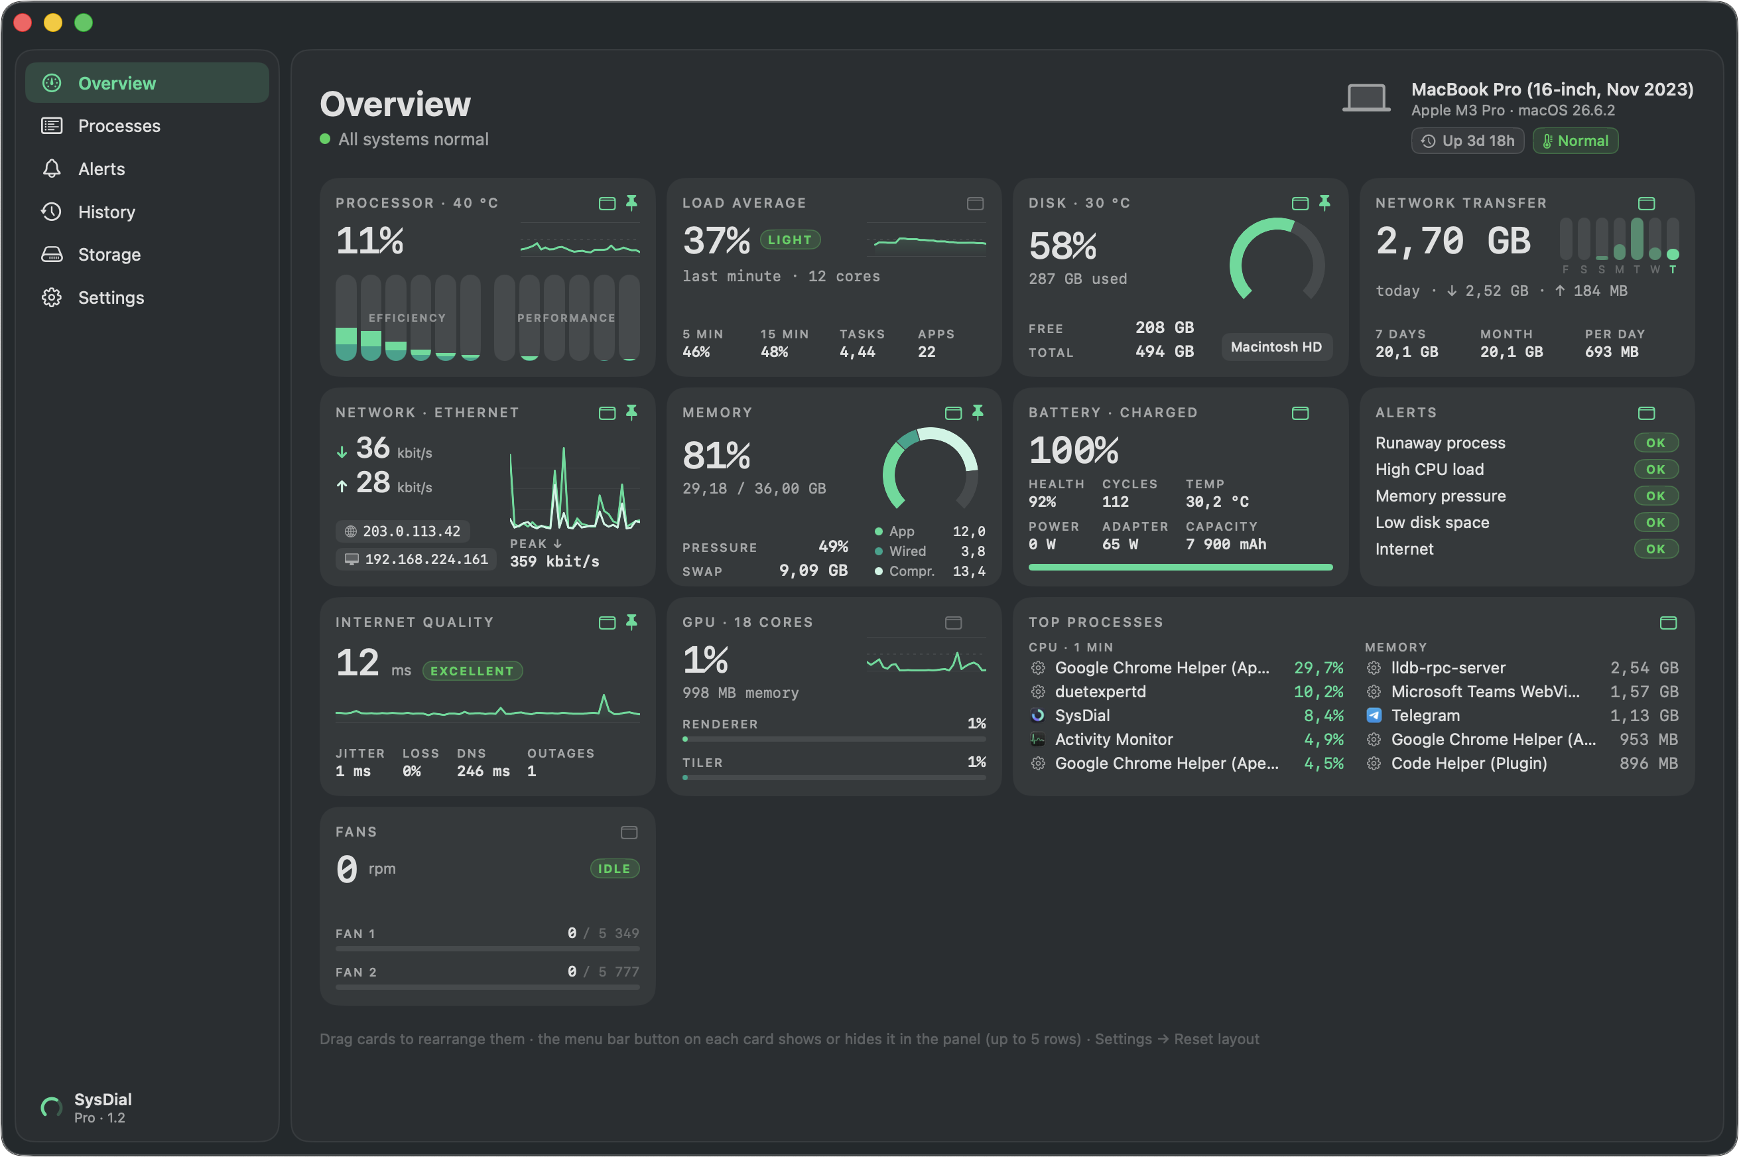Click Internet Quality menu bar icon
The height and width of the screenshot is (1157, 1739).
(x=607, y=623)
